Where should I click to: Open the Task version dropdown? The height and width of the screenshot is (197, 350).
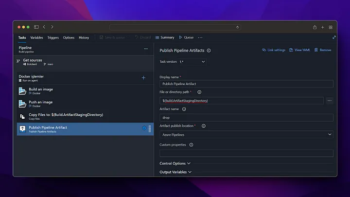pos(192,62)
